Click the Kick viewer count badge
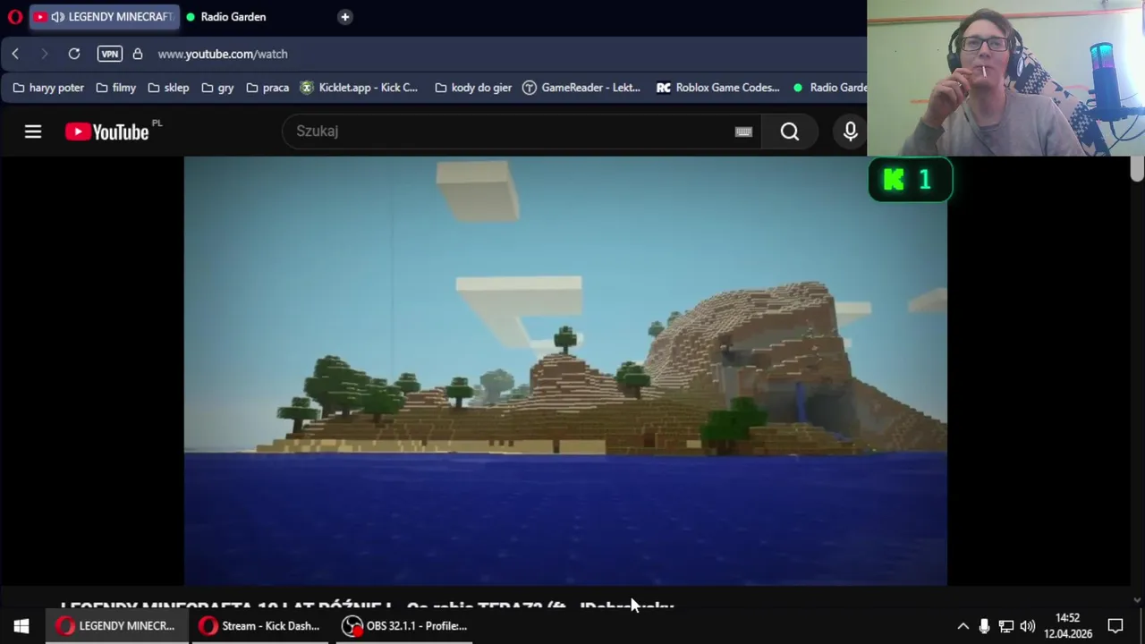 coord(910,180)
